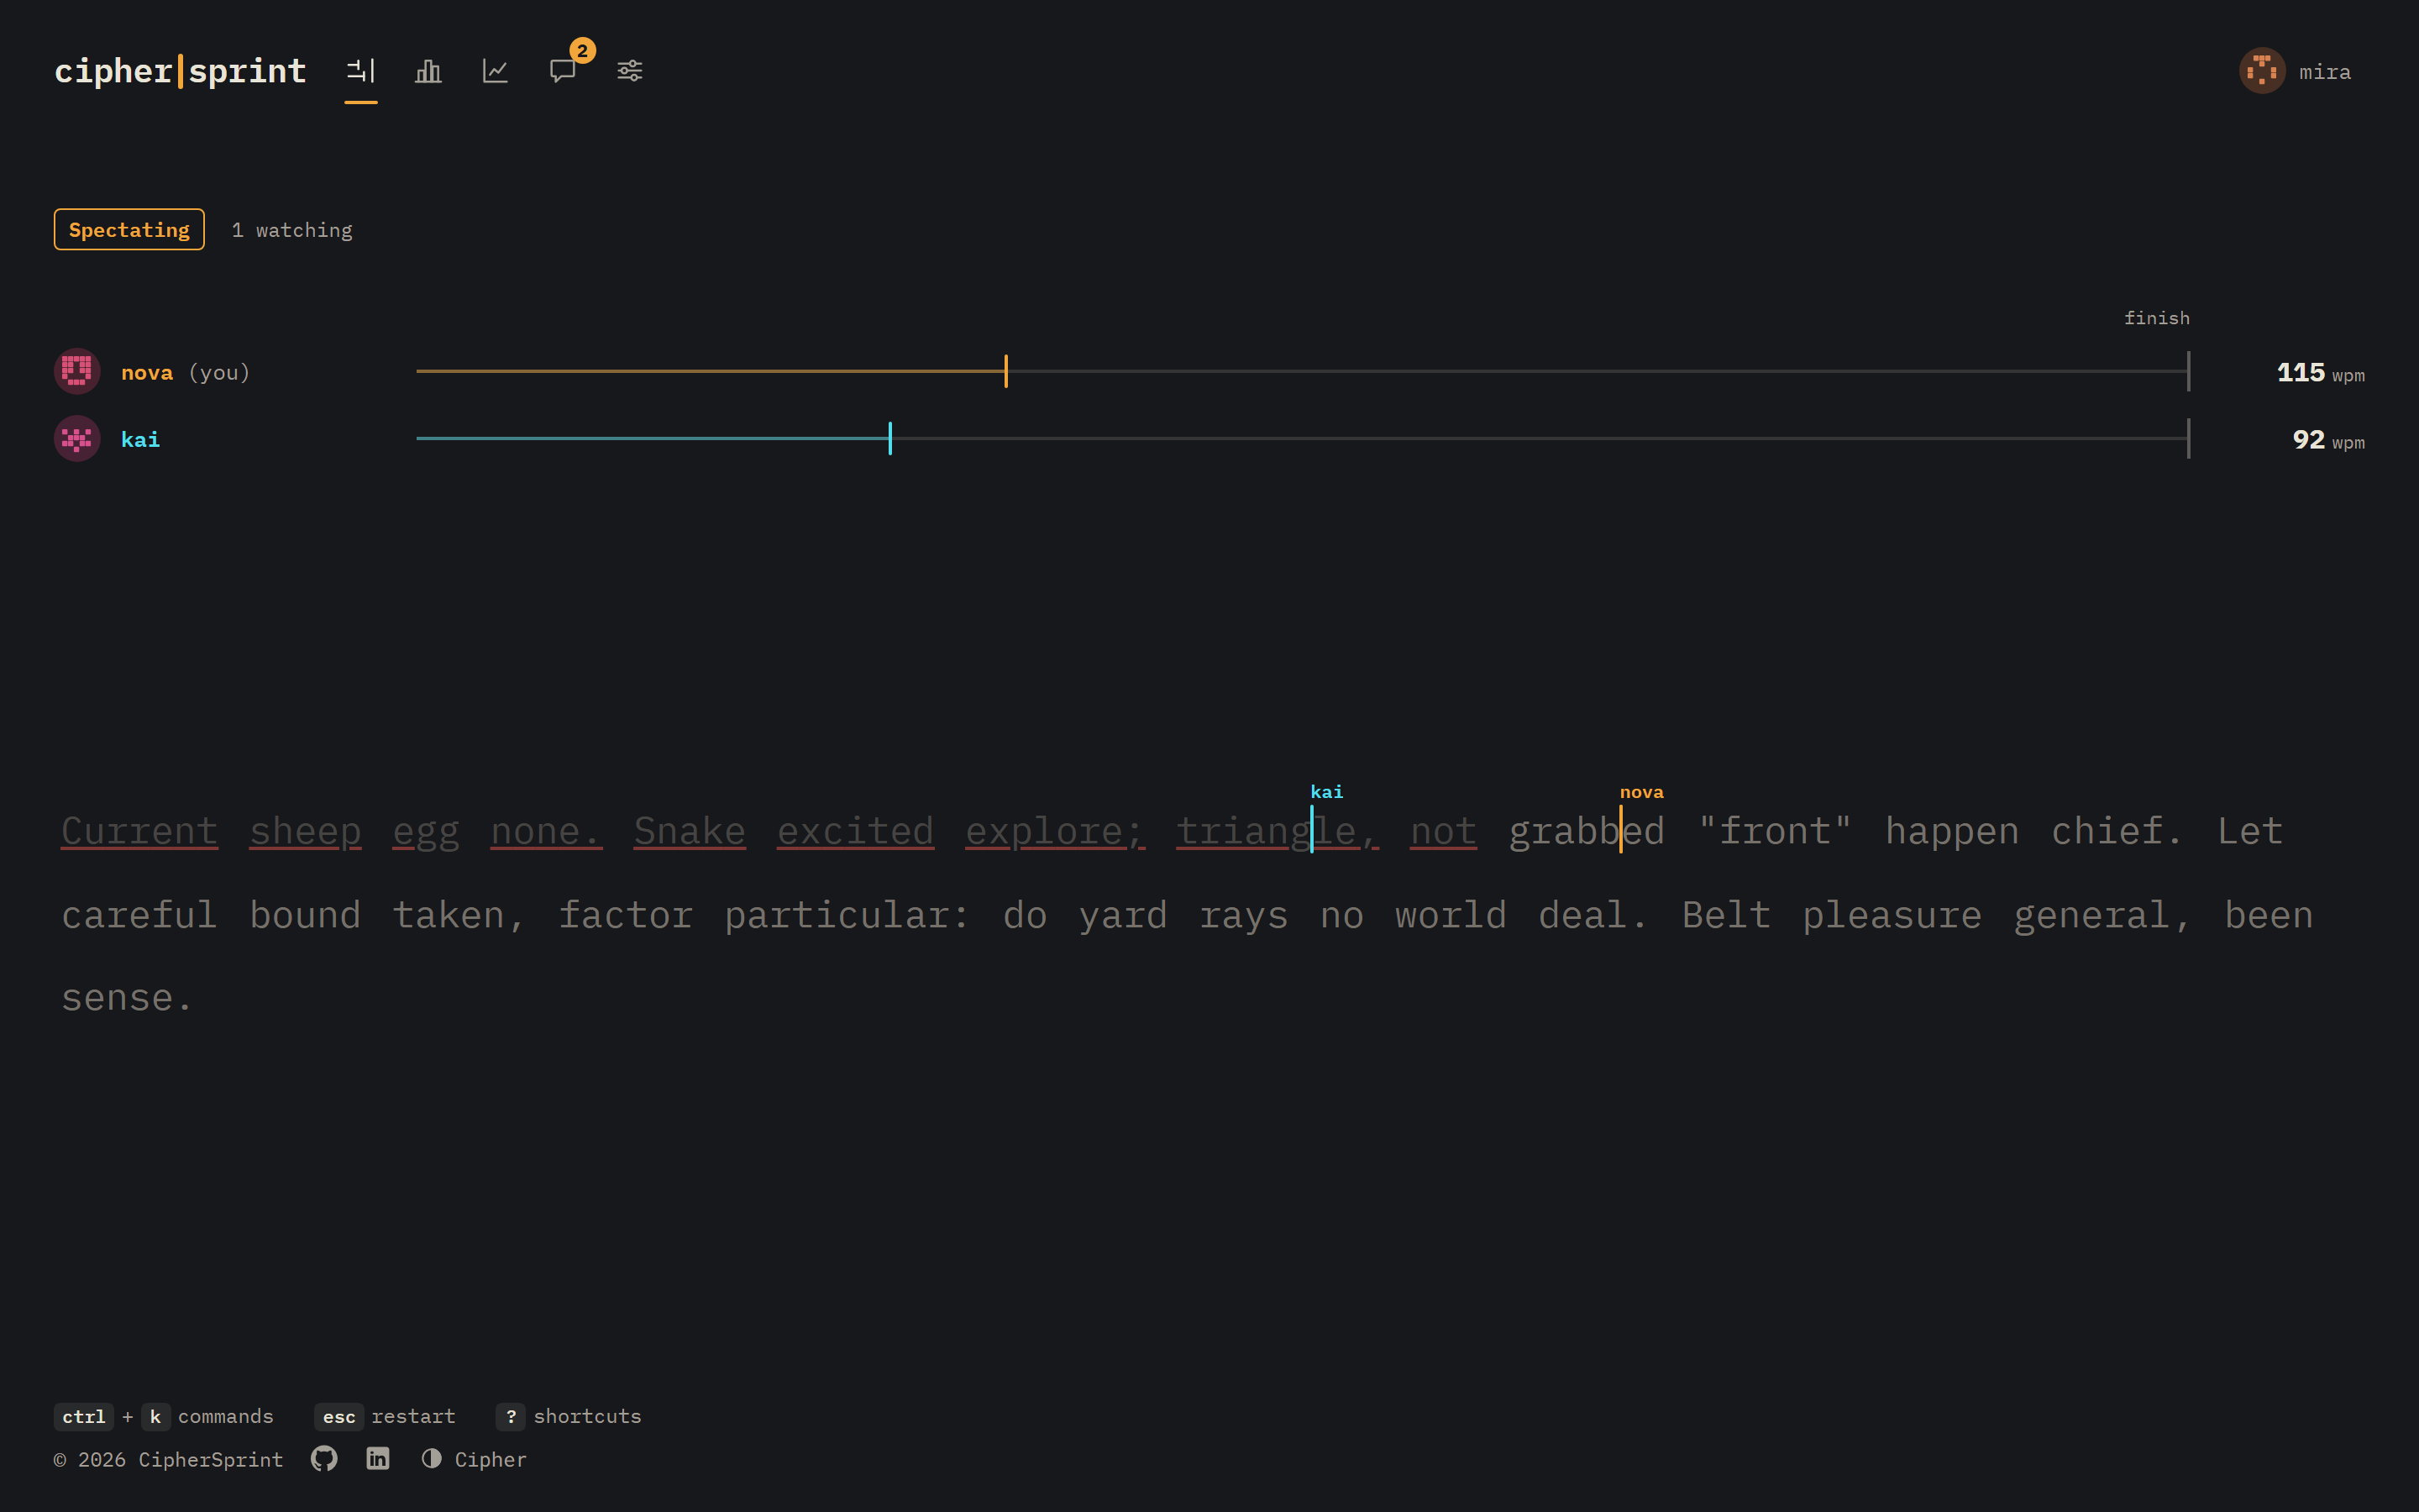This screenshot has height=1512, width=2419.
Task: Open the GitHub link icon
Action: point(324,1459)
